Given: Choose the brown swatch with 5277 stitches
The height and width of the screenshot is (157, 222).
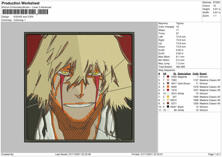Looking at the screenshot, I should pos(168,103).
